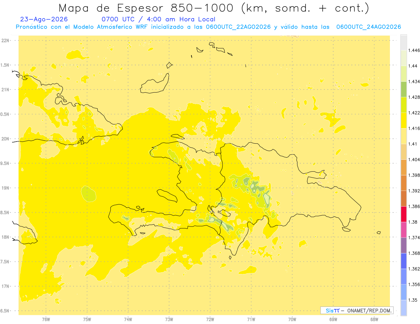Select the legend value 1.404

tap(415, 160)
